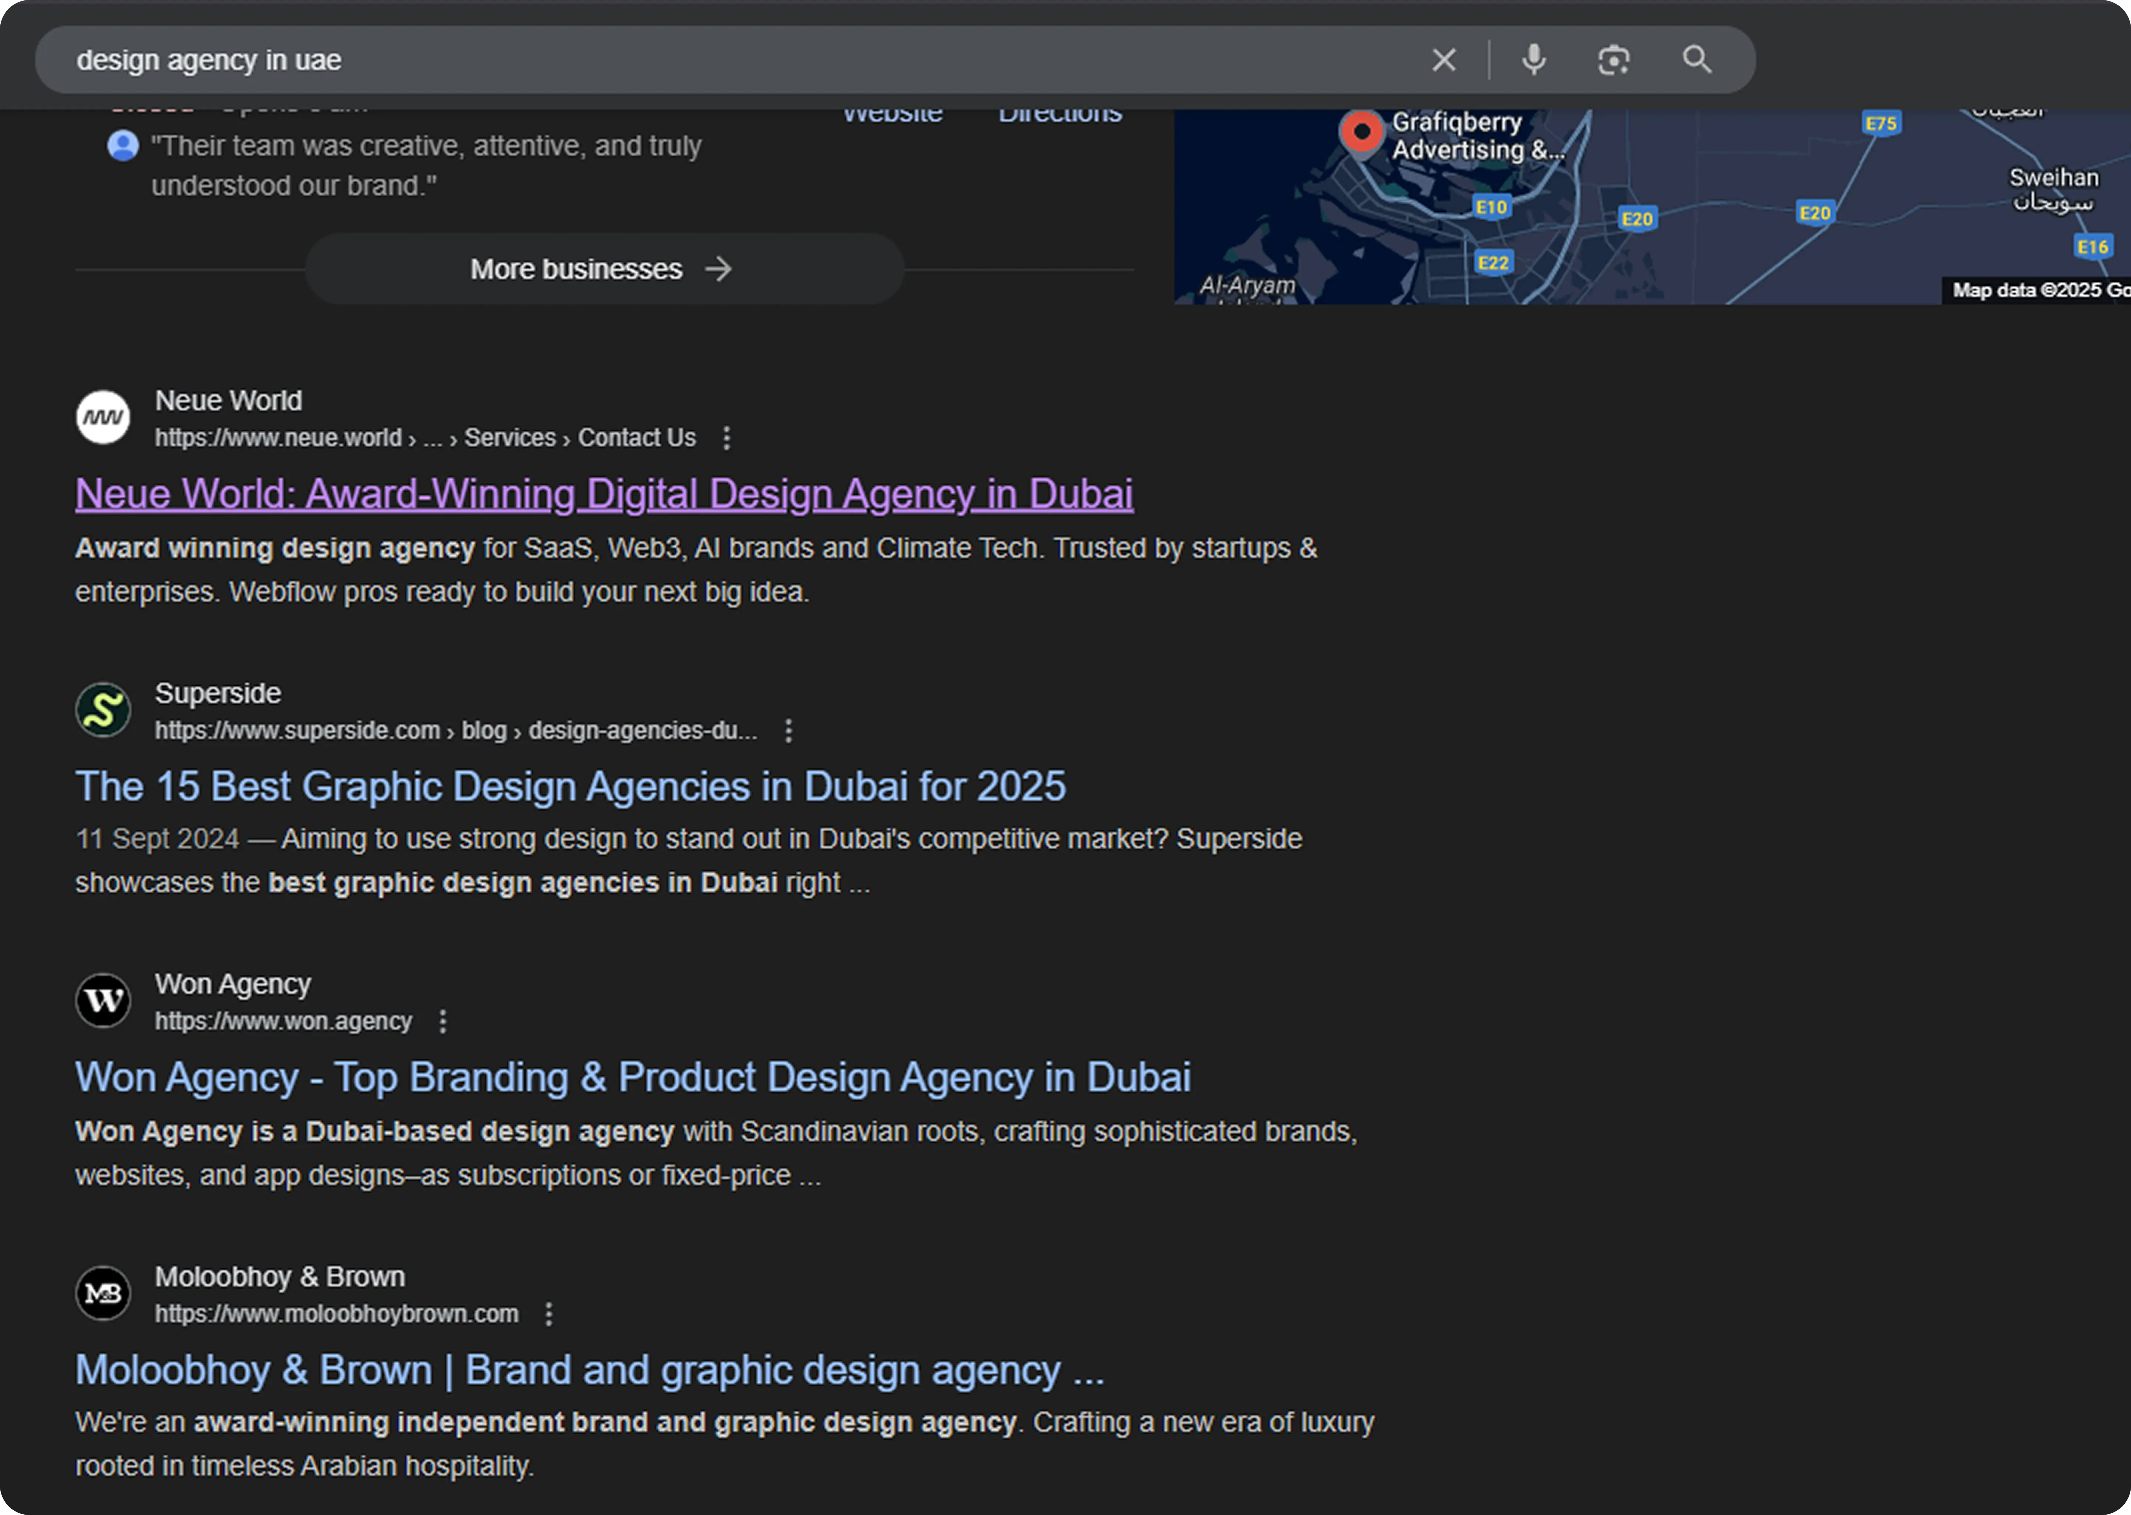2131x1515 pixels.
Task: Click the 'Moloobhoy & Brown' site name text
Action: (280, 1277)
